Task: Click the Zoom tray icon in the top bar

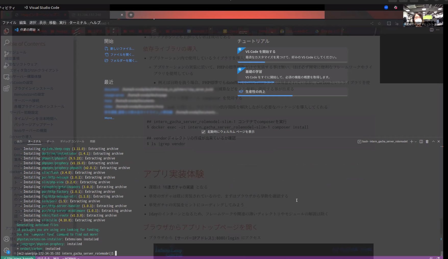Action: coord(386,7)
